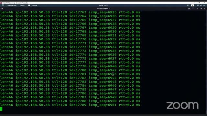
Task: Click text "icmp_seq=6927"
Action: [103, 20]
